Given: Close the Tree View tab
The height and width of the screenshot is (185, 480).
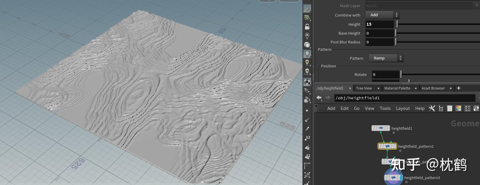Looking at the screenshot, I should (x=378, y=88).
